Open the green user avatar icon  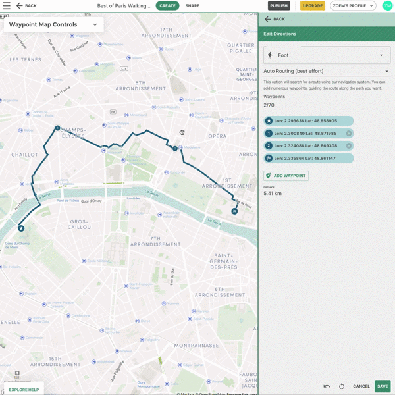[x=387, y=6]
